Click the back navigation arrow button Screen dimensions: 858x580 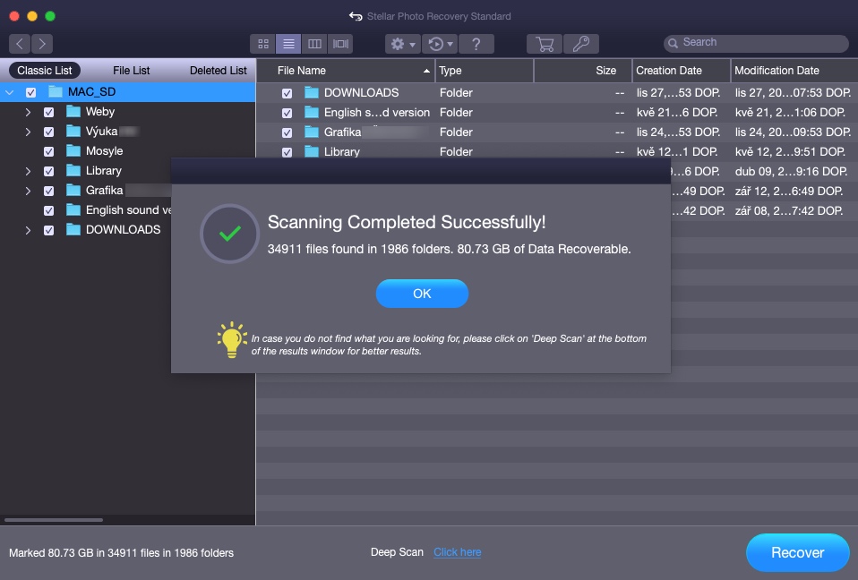tap(20, 43)
